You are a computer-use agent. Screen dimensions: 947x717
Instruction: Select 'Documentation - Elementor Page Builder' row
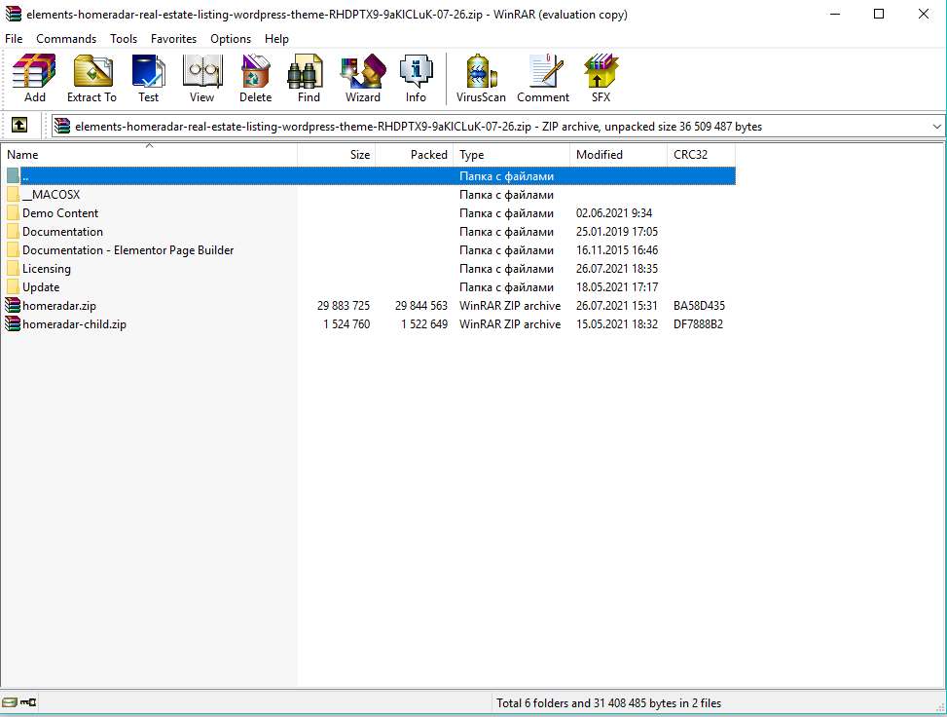371,250
